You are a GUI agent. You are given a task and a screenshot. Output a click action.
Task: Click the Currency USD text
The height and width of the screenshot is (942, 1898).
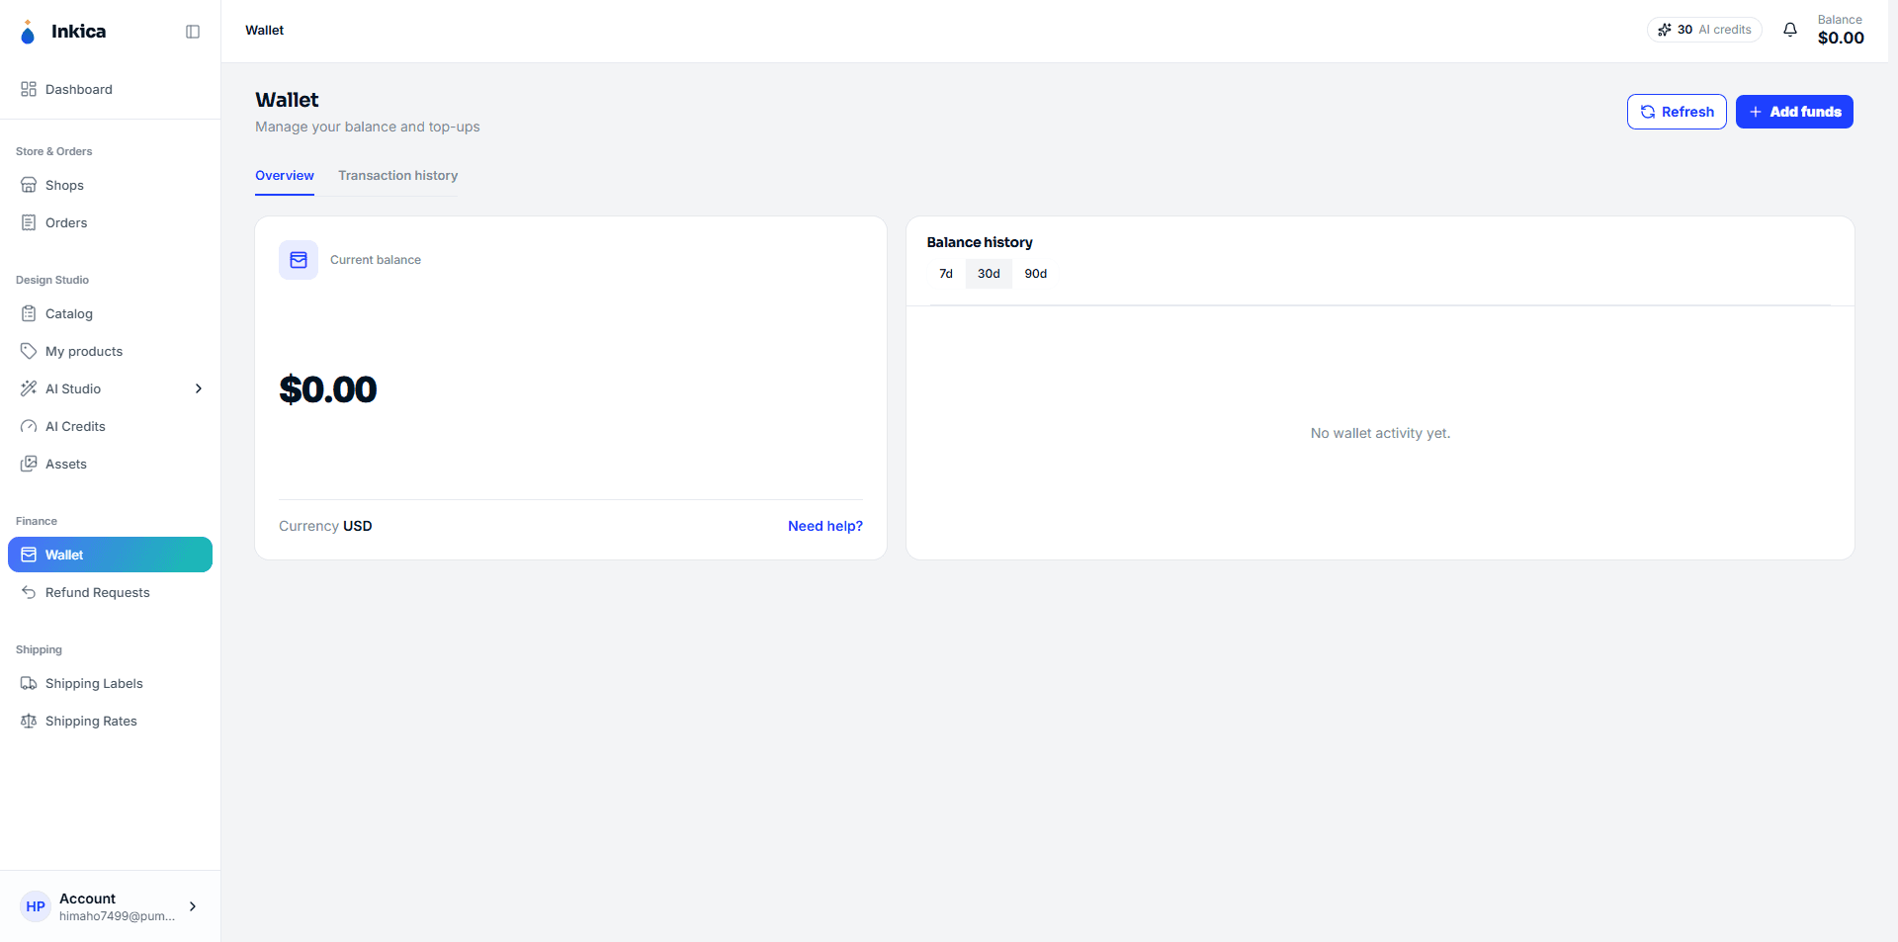[325, 526]
